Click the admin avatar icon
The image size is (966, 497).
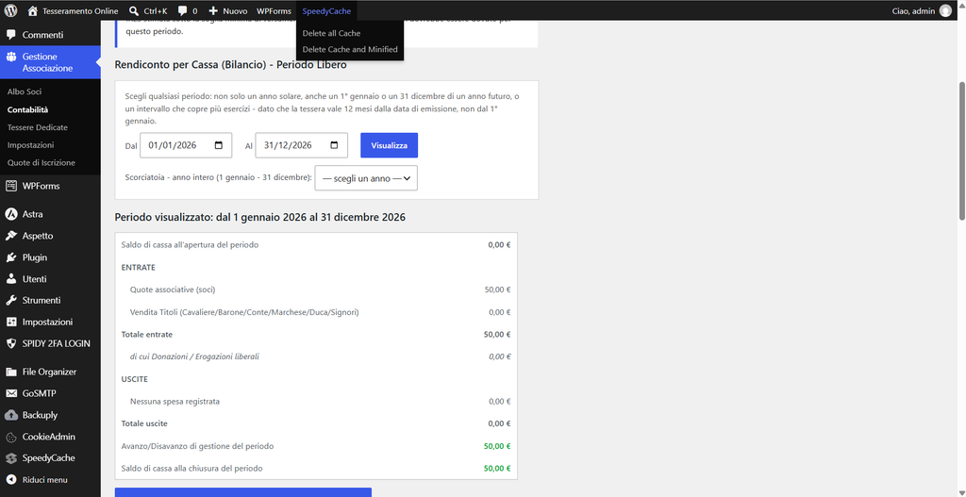click(x=945, y=10)
